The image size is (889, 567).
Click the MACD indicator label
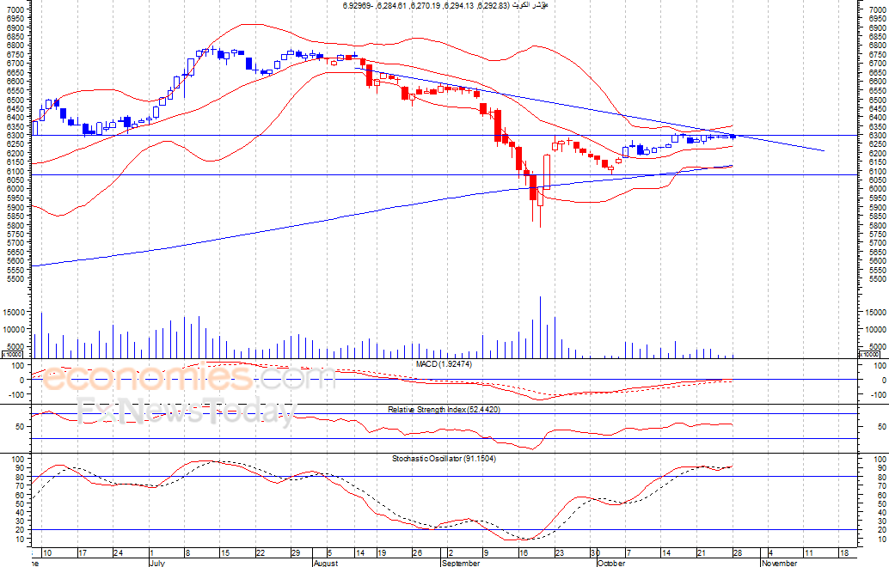(444, 364)
